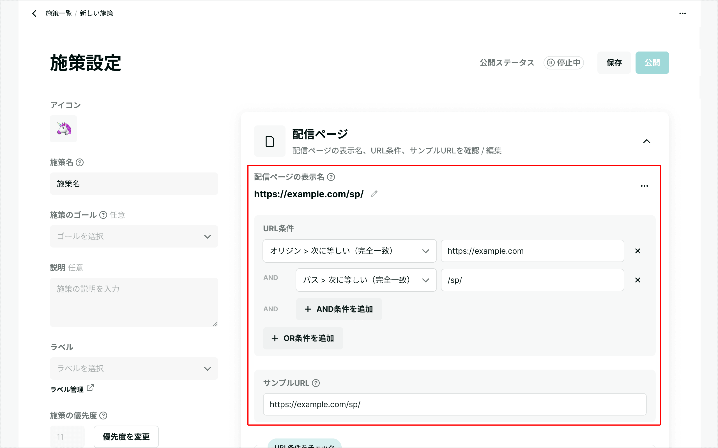Open the ラベルを選択 dropdown

pyautogui.click(x=134, y=368)
